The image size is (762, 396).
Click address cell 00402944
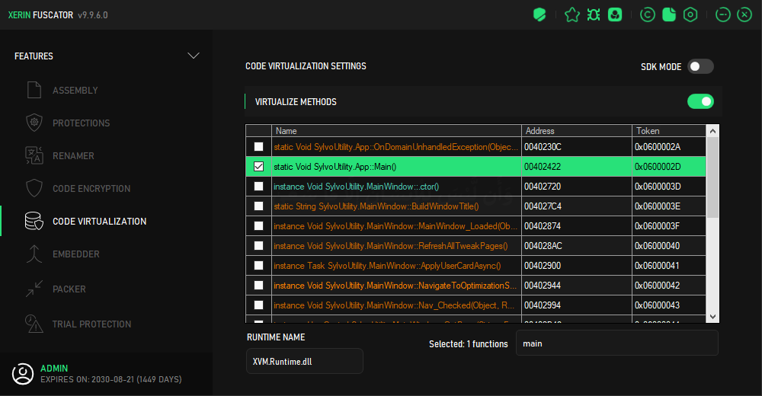tap(576, 286)
